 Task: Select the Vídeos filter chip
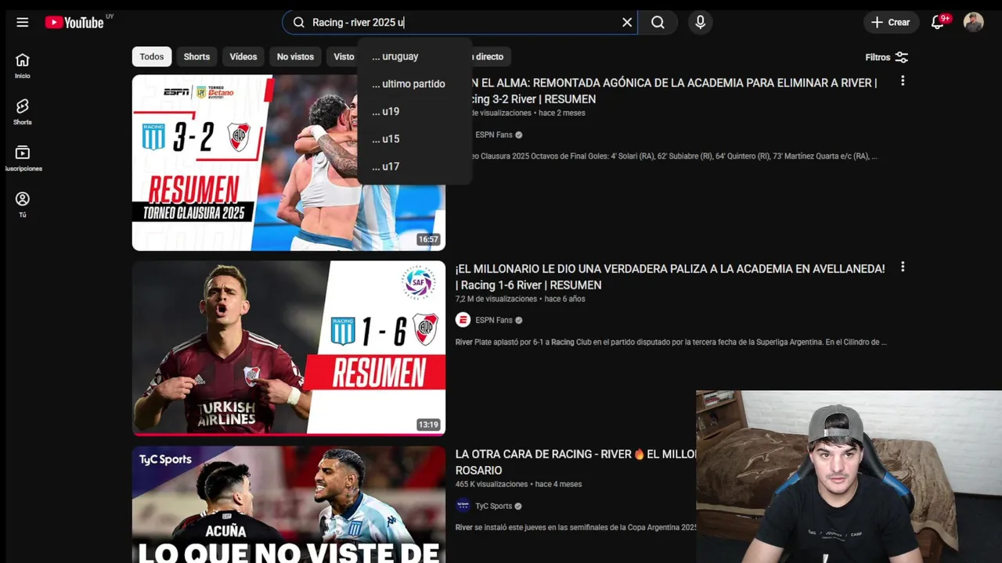click(x=243, y=56)
